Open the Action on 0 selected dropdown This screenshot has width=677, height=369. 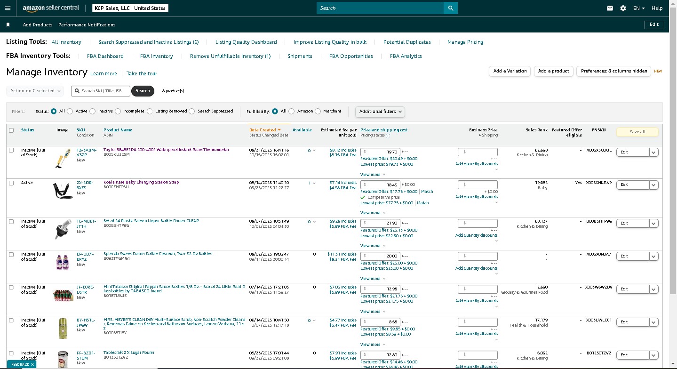tap(35, 91)
